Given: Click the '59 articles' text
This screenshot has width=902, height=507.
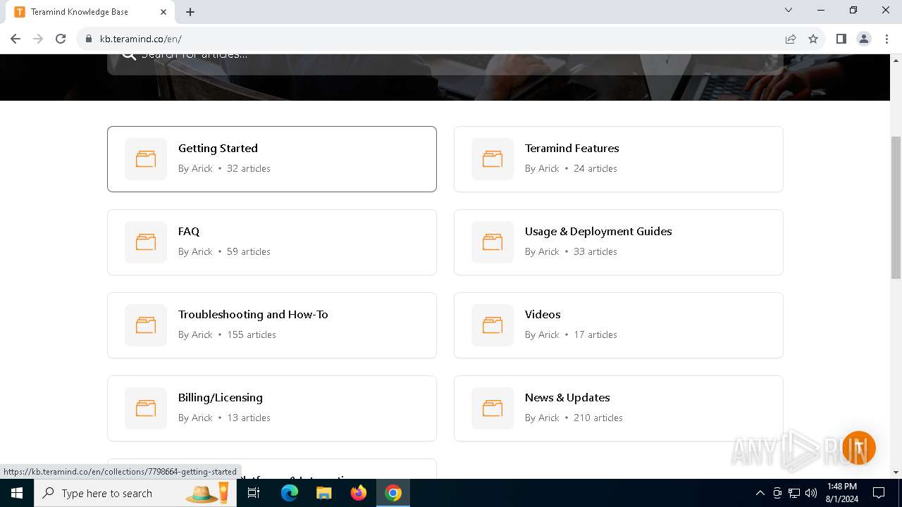Looking at the screenshot, I should (249, 251).
